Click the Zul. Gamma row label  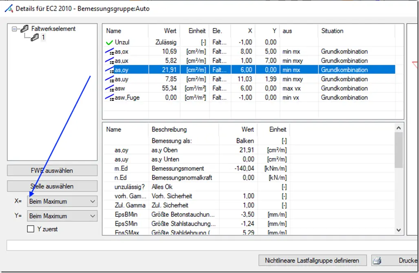pyautogui.click(x=130, y=205)
